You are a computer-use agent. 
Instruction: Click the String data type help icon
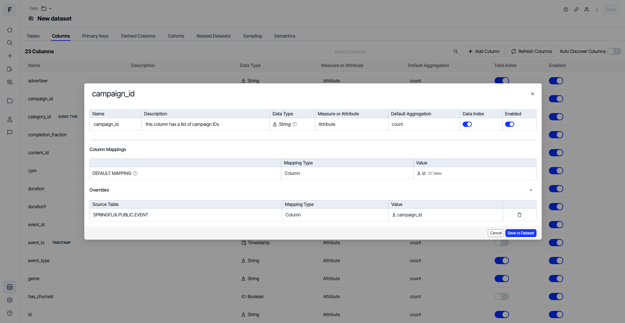(x=295, y=124)
